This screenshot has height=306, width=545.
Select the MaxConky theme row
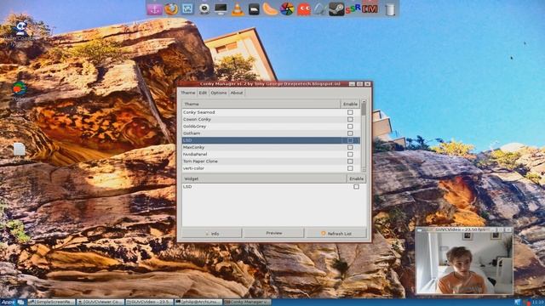pos(271,147)
